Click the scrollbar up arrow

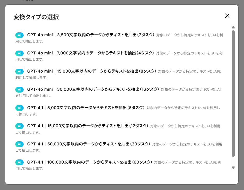coord(233,27)
